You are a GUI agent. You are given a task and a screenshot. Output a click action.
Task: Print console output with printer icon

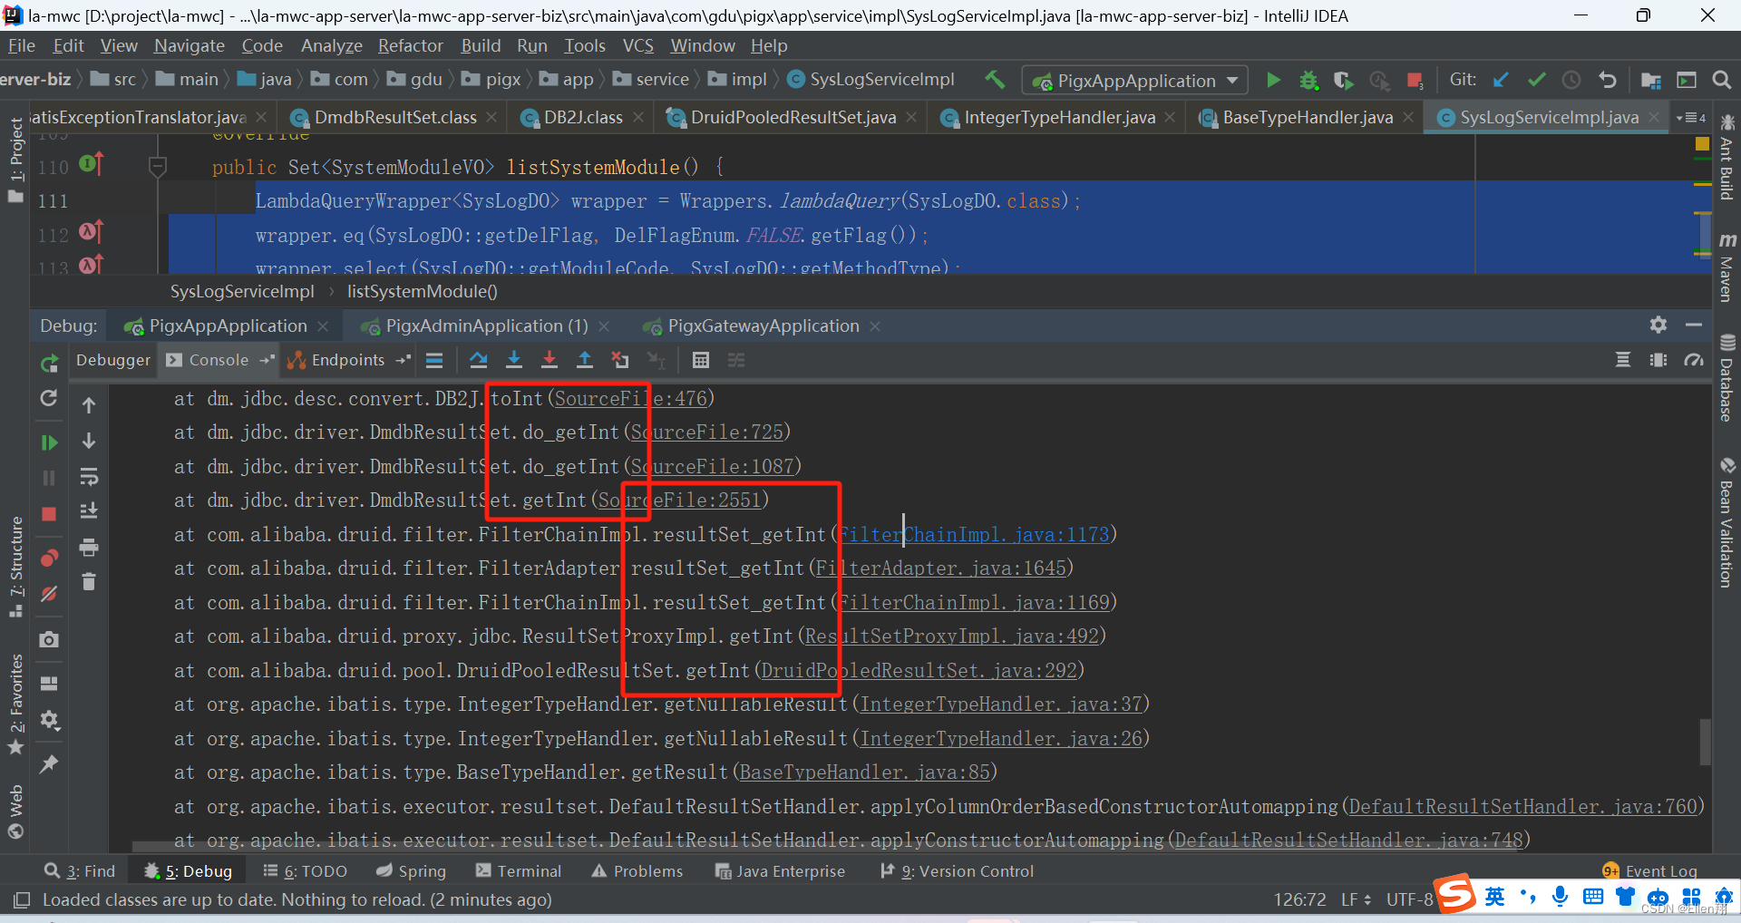click(89, 547)
